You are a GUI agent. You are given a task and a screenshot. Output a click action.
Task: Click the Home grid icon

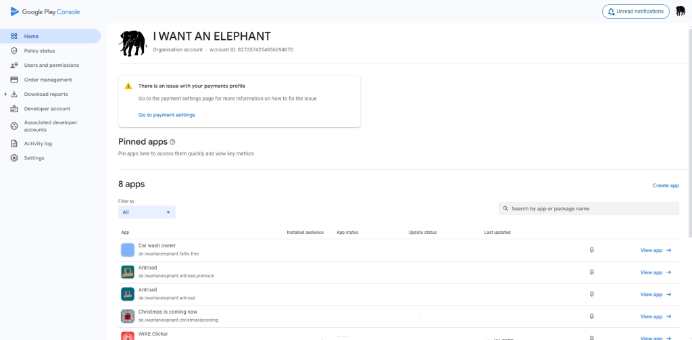[14, 37]
